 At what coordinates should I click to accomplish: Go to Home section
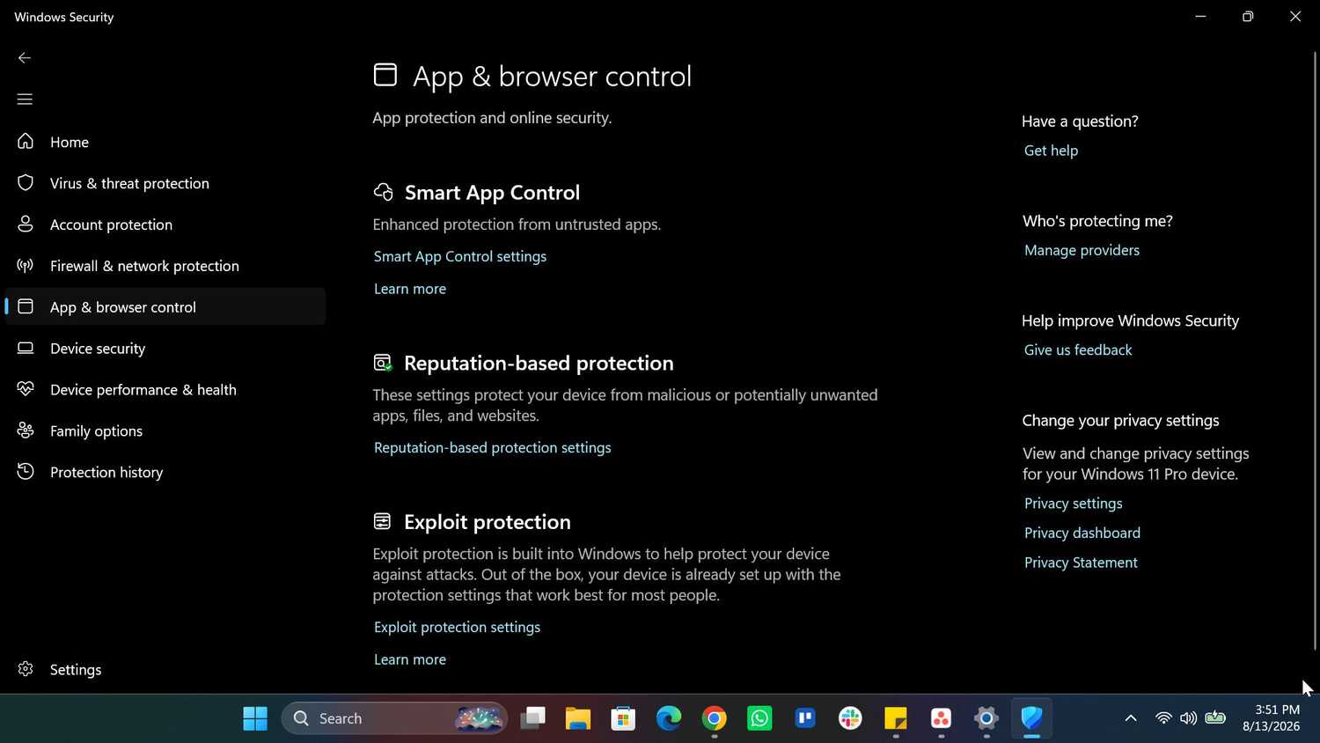click(x=165, y=142)
